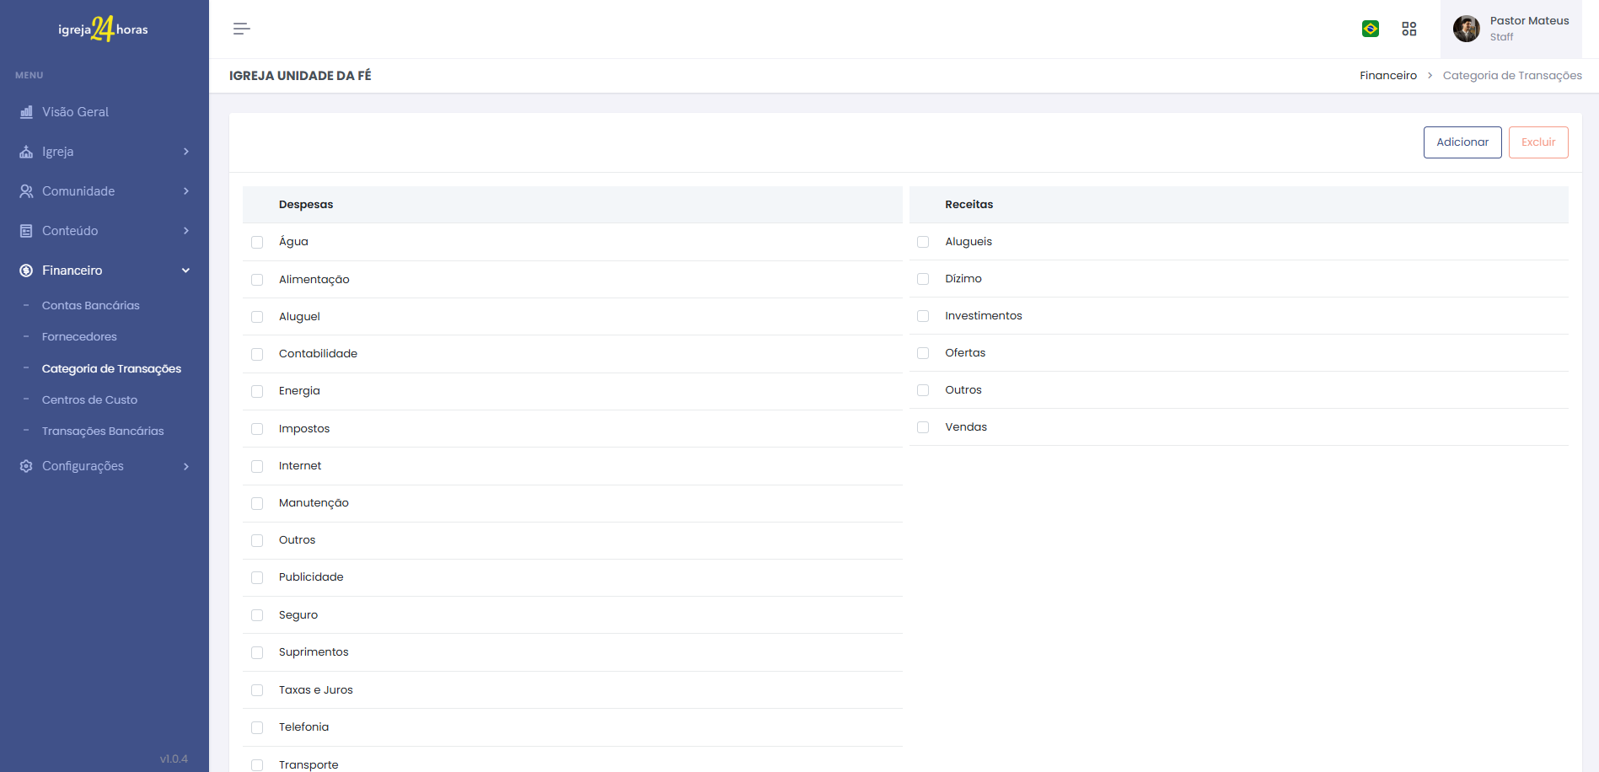
Task: Click Pastor Mateus profile avatar
Action: [x=1466, y=29]
